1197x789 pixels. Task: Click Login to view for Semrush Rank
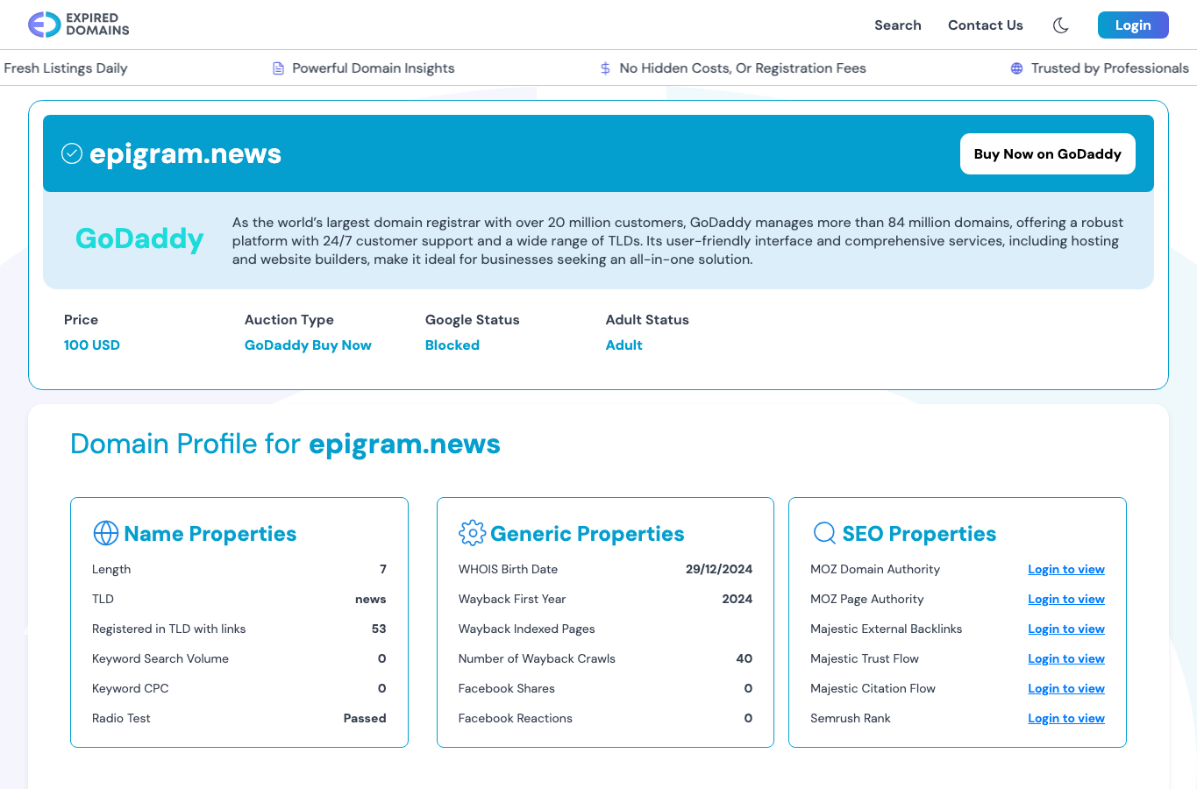coord(1066,719)
